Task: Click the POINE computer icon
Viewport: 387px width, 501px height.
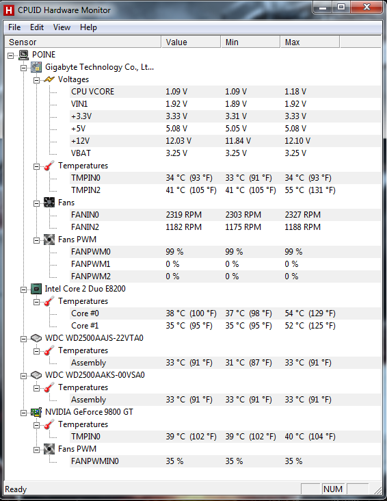Action: click(24, 55)
